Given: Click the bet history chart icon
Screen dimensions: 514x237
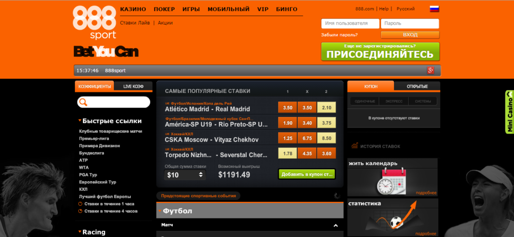Looking at the screenshot, I should point(354,146).
